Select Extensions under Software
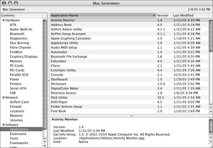This screenshot has width=213, height=148. point(18,134)
